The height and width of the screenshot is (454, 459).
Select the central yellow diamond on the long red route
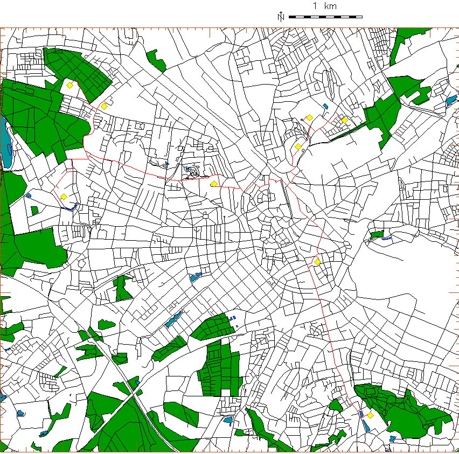click(214, 184)
